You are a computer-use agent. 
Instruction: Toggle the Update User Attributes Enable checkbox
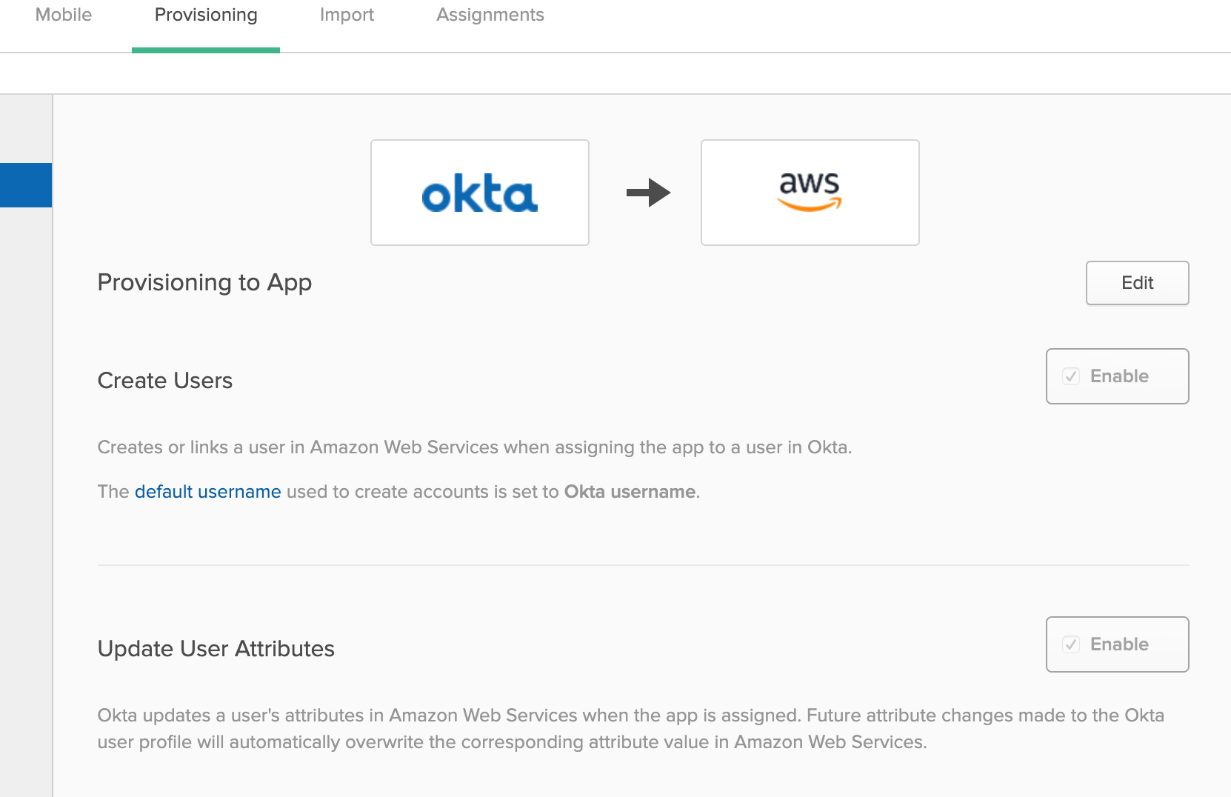(1071, 644)
